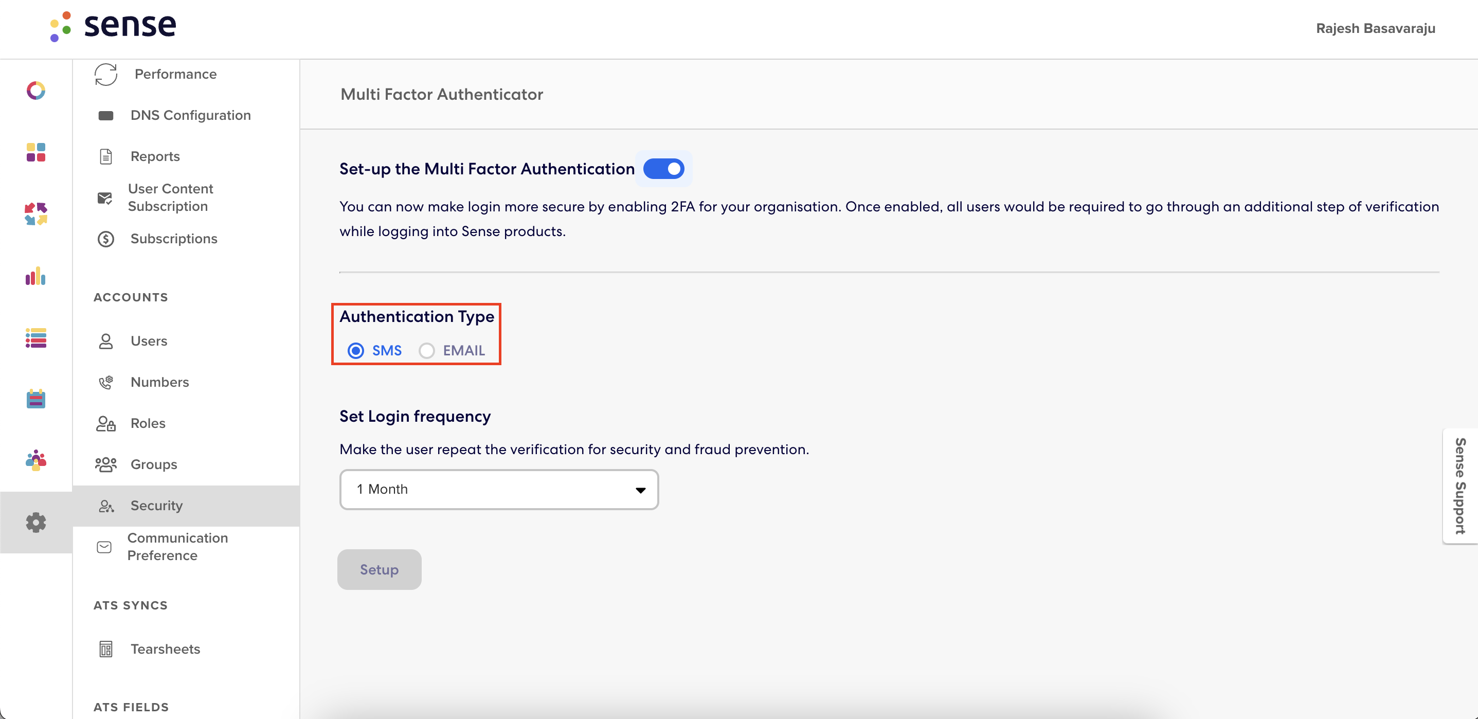Select the journeys arrows icon in the sidebar
This screenshot has height=719, width=1478.
35,214
